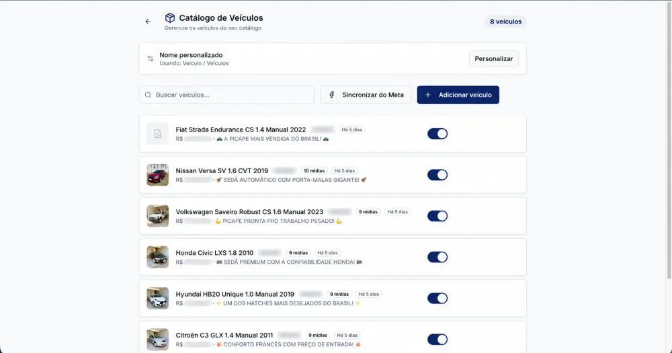Viewport: 672px width, 353px height.
Task: Click the 9 mídias badge on Citroën C3
Action: (318, 335)
